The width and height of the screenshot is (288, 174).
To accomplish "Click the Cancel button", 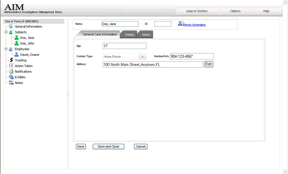I will [x=140, y=147].
